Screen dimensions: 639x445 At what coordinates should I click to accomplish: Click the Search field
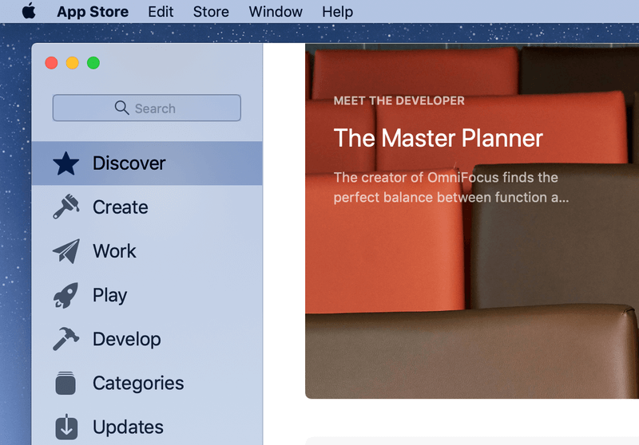pos(147,108)
